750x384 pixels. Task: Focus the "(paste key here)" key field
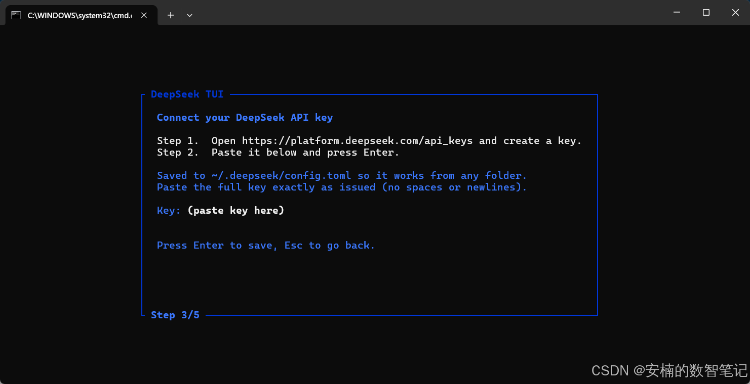[236, 210]
